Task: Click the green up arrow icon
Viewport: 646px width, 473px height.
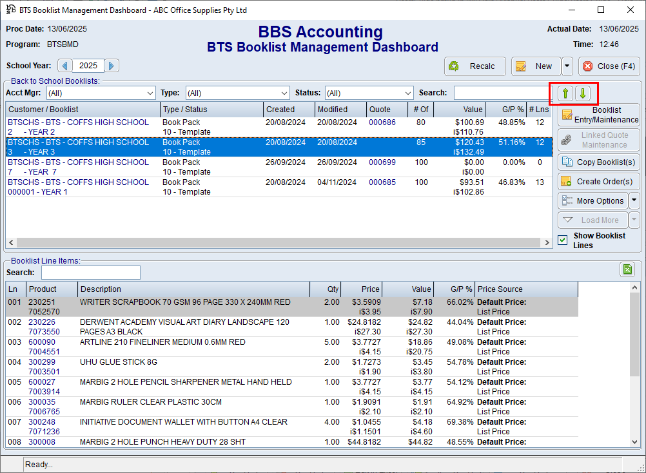Action: (x=565, y=93)
